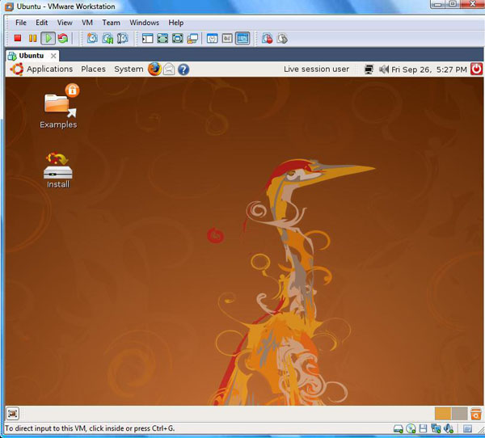This screenshot has height=438, width=485.
Task: Click the Live session user switcher
Action: pyautogui.click(x=316, y=69)
